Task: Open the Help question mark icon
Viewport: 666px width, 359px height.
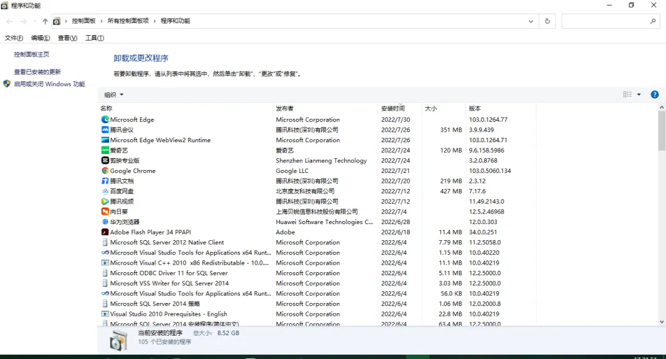Action: (x=654, y=94)
